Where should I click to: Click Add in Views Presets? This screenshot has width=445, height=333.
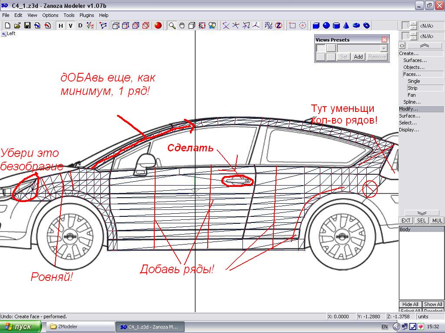pyautogui.click(x=358, y=57)
